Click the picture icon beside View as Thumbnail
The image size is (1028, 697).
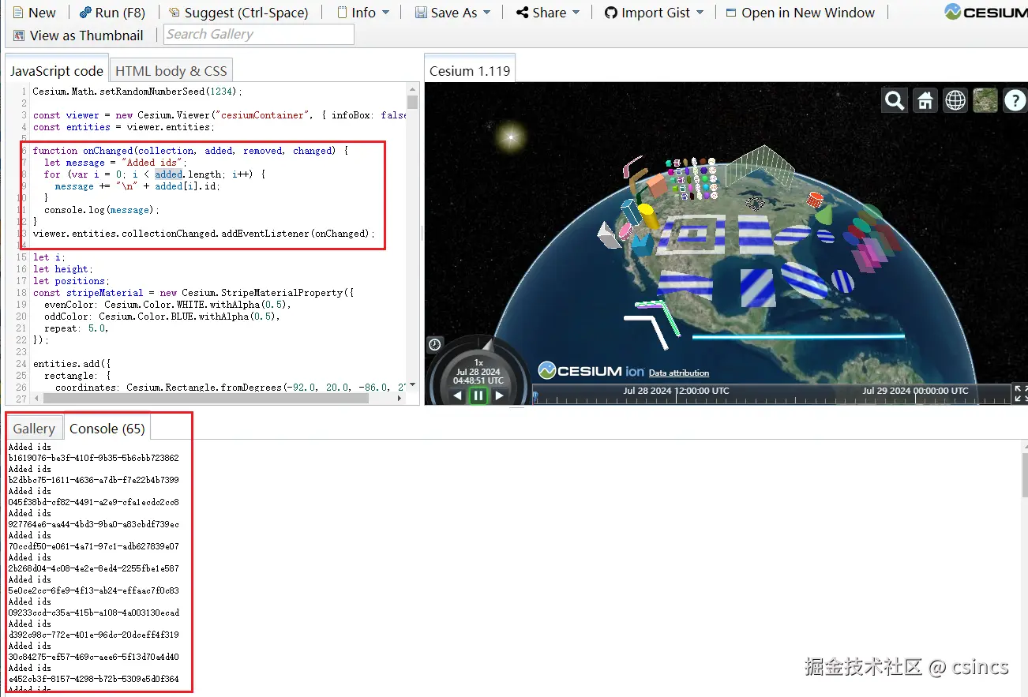coord(19,36)
